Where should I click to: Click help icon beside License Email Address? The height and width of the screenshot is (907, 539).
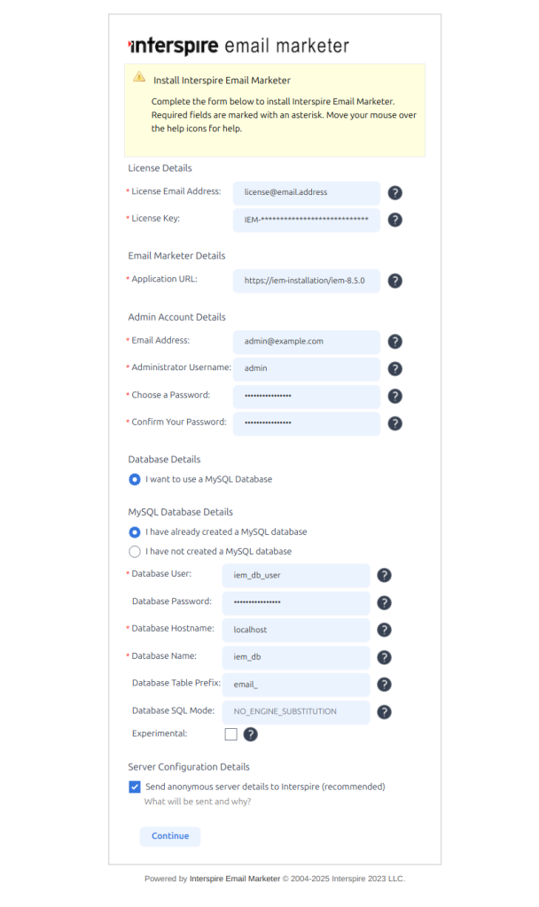coord(395,192)
